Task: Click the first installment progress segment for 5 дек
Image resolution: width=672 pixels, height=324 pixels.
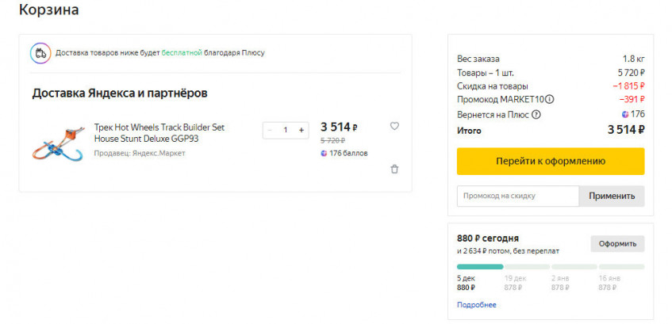Action: click(480, 267)
